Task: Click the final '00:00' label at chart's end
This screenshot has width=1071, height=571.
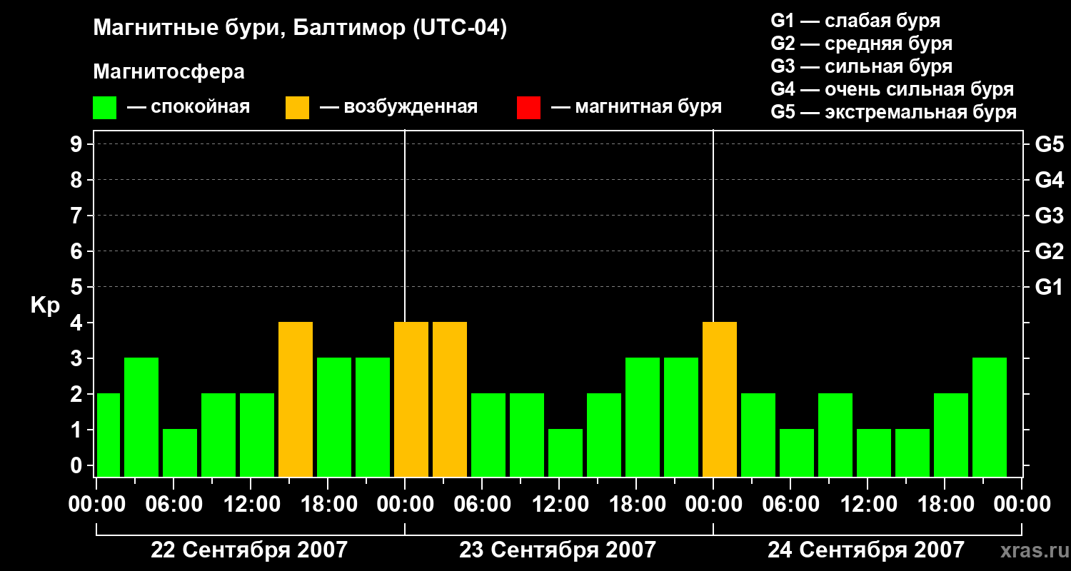Action: 1022,505
